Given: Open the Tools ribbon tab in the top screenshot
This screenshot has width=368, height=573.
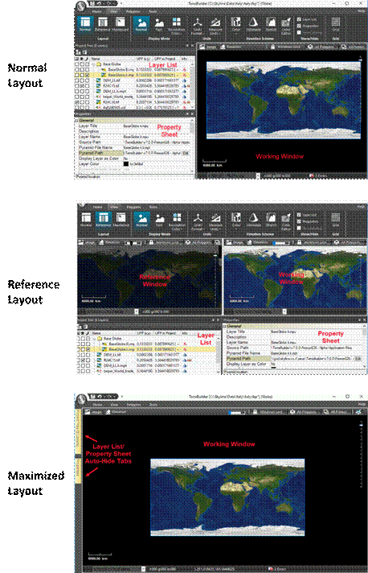Looking at the screenshot, I should point(153,12).
